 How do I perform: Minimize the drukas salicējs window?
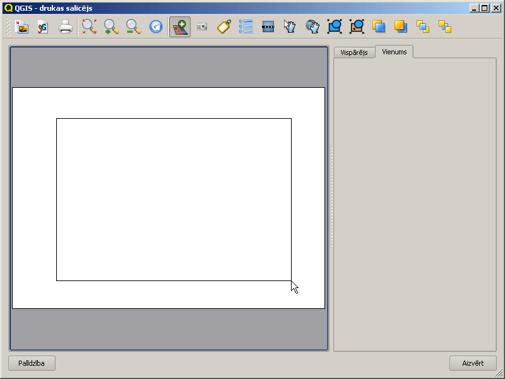[474, 8]
